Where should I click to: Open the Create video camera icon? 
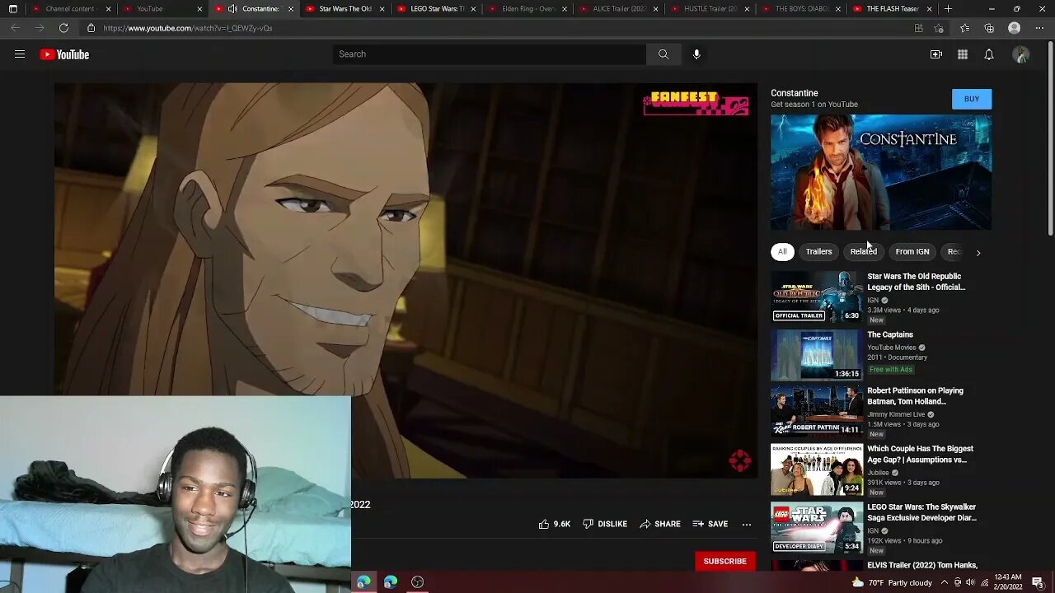point(936,54)
